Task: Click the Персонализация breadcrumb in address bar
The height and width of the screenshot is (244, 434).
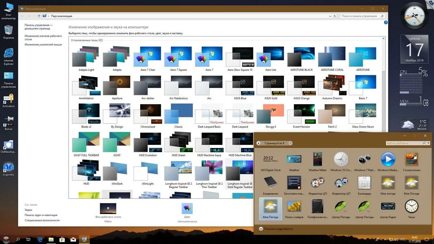Action: pyautogui.click(x=62, y=16)
